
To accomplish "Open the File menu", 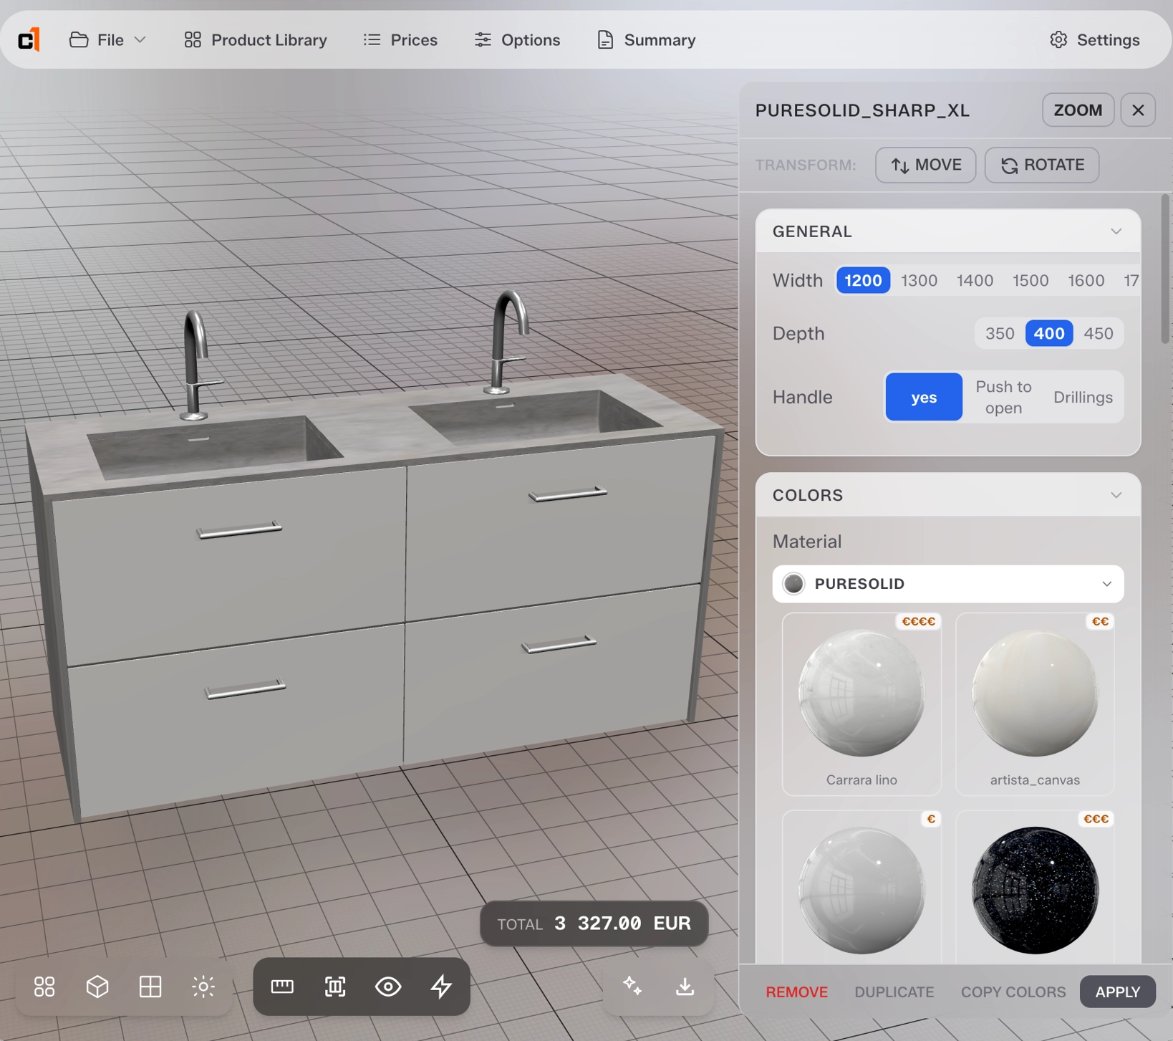I will (x=108, y=39).
